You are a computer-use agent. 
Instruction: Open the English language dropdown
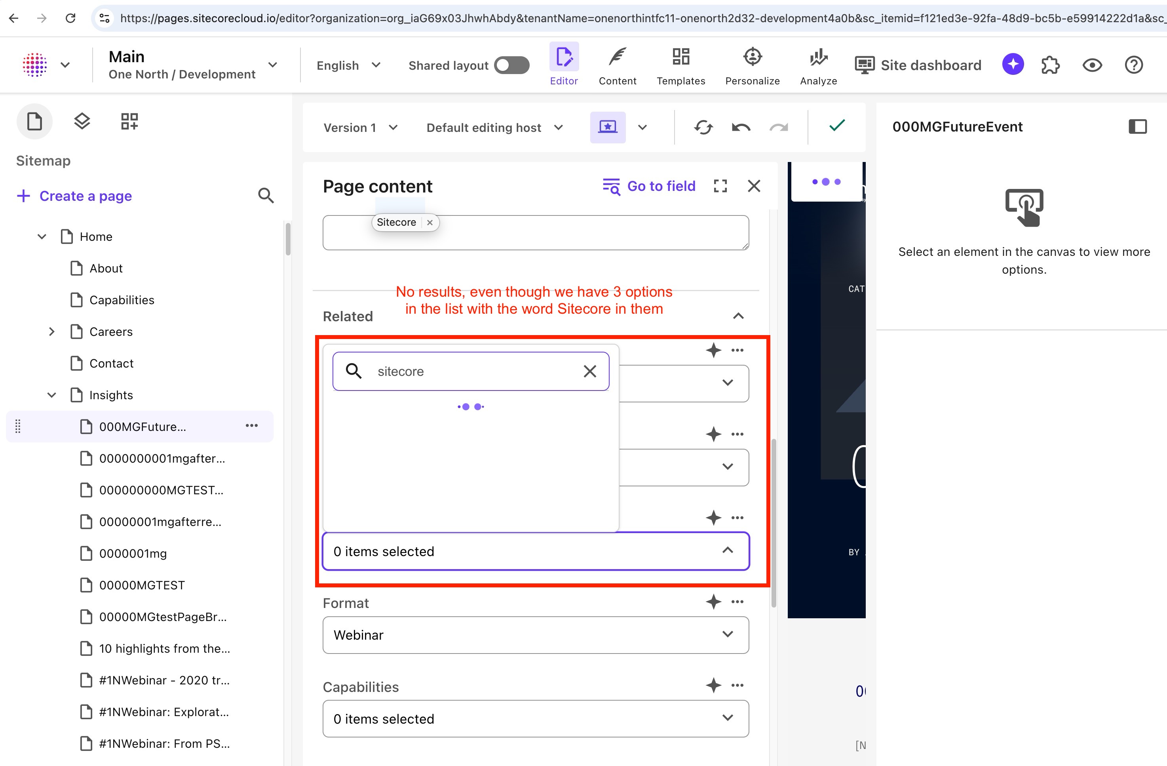point(349,65)
